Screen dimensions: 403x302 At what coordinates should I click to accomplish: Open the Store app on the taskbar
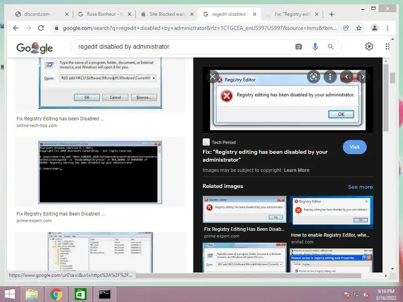pyautogui.click(x=80, y=294)
